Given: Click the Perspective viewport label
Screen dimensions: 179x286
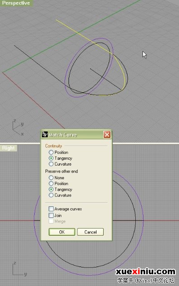Looking at the screenshot, I should pos(16,3).
